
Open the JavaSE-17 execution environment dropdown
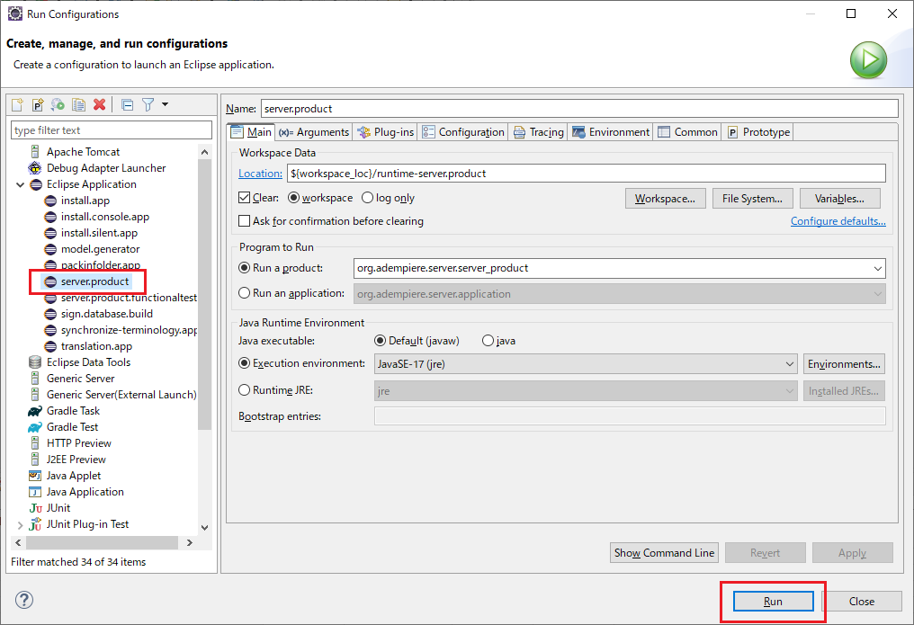click(789, 364)
